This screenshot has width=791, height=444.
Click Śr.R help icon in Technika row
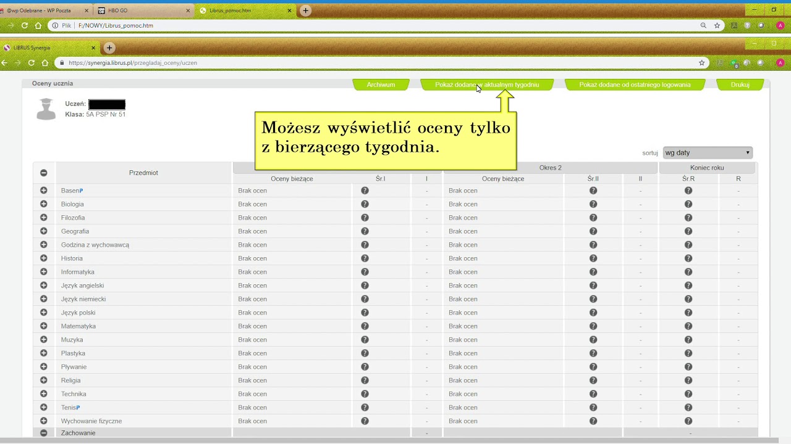point(688,394)
